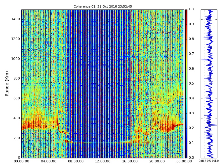
Task: Click the dark red top of the colorbar
Action: pos(186,12)
